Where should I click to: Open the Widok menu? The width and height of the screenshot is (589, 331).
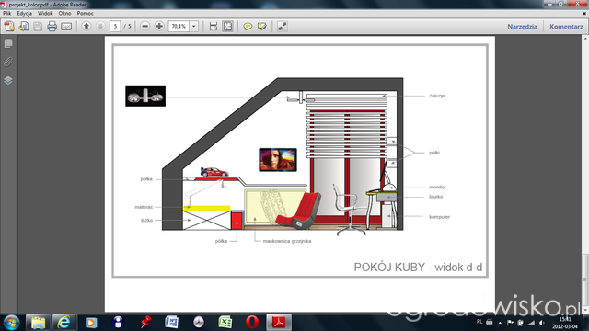coord(45,13)
